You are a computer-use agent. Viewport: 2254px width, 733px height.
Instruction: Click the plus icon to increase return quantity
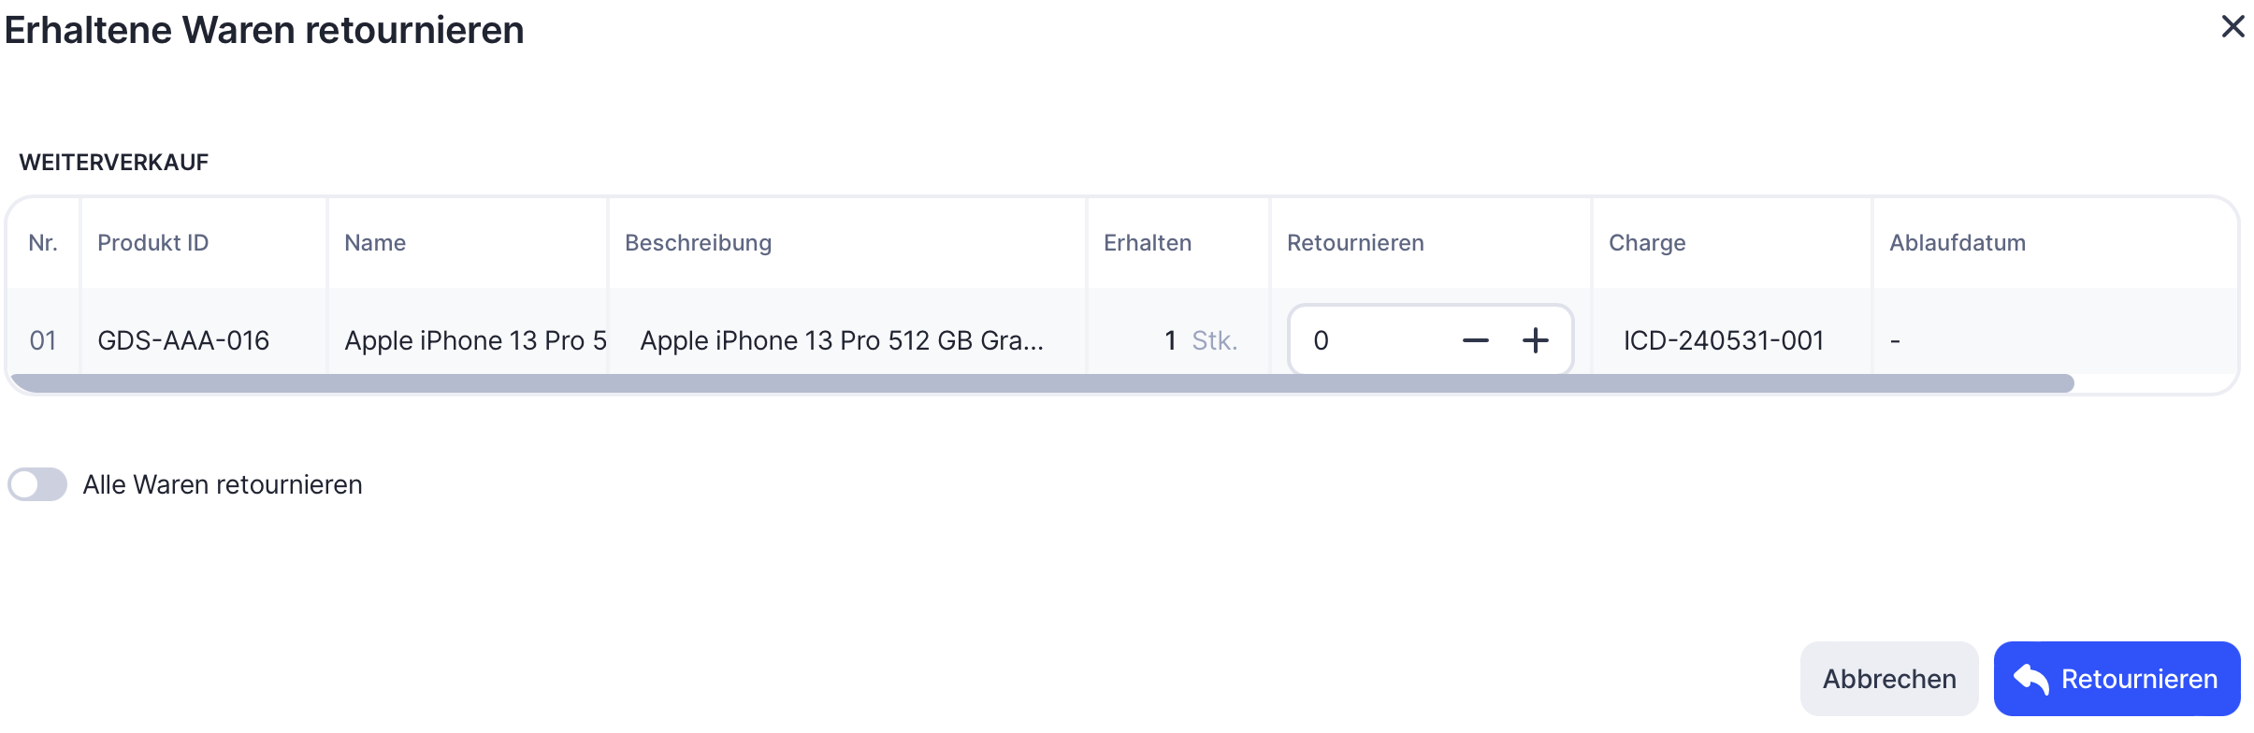click(x=1535, y=340)
